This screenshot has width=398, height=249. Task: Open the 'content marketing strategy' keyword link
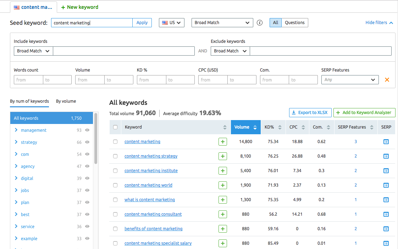[151, 156]
